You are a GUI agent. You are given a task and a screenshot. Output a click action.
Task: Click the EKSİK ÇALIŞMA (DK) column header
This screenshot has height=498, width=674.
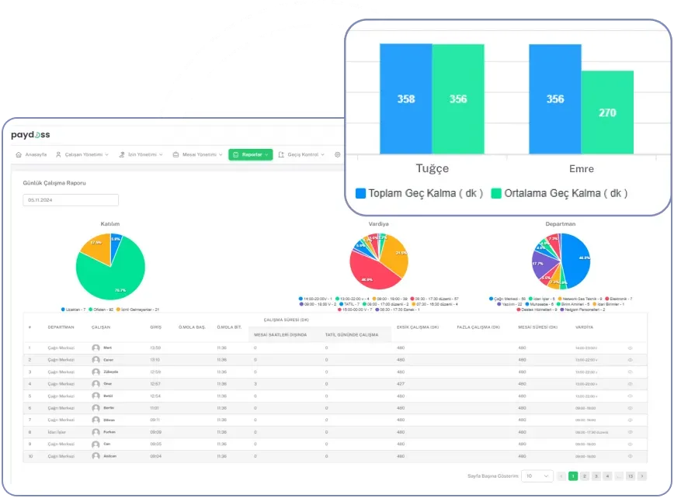coord(418,327)
